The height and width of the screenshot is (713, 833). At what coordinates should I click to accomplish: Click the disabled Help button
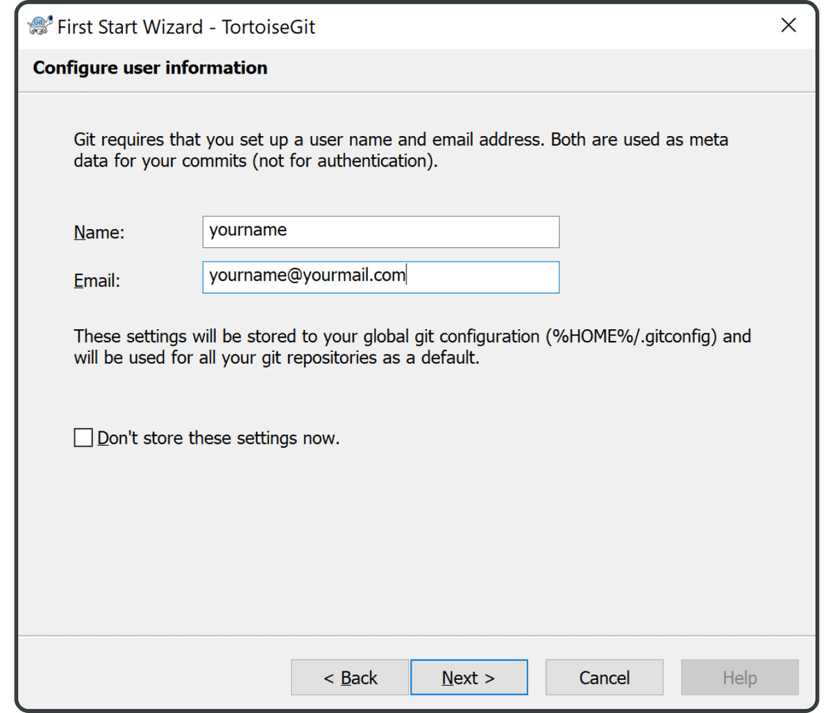tap(739, 677)
